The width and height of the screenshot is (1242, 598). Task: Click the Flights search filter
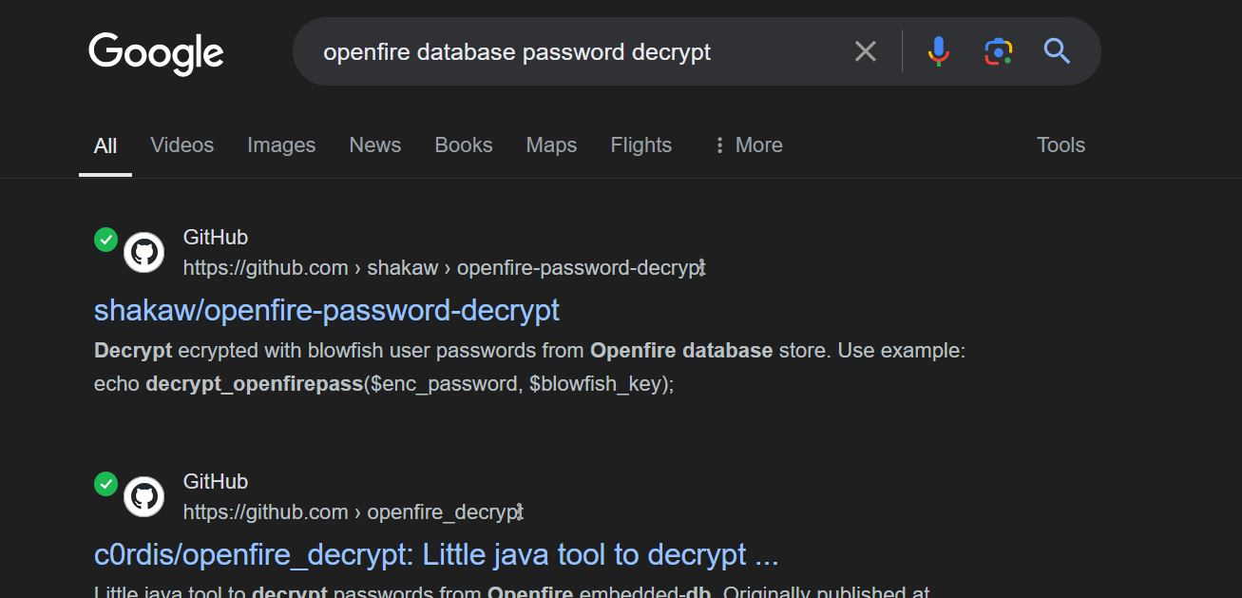[640, 145]
